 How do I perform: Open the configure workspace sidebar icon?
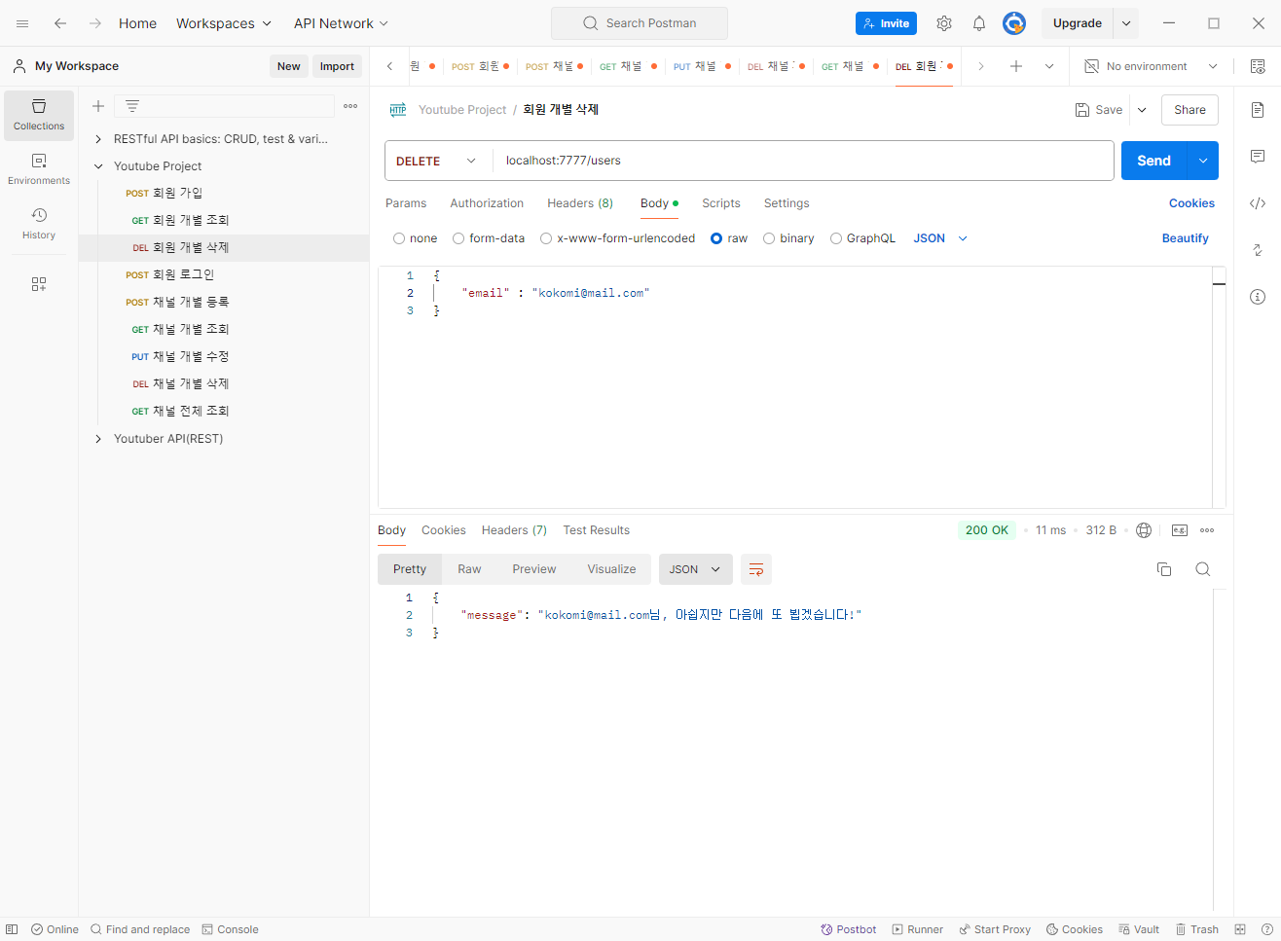coord(39,284)
